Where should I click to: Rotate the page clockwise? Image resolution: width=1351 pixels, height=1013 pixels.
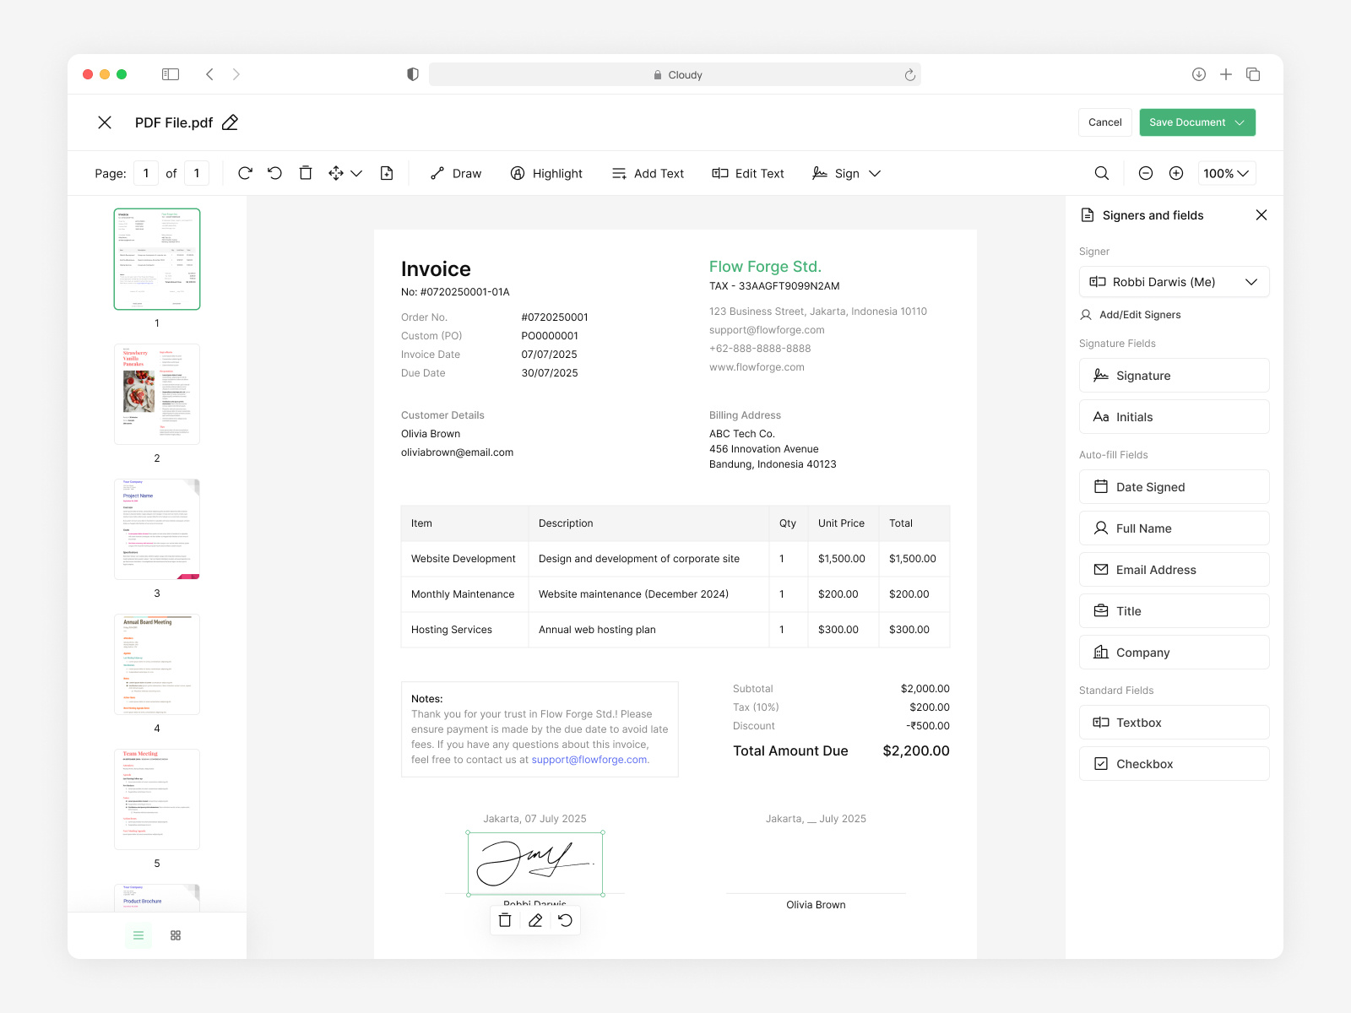pyautogui.click(x=245, y=173)
